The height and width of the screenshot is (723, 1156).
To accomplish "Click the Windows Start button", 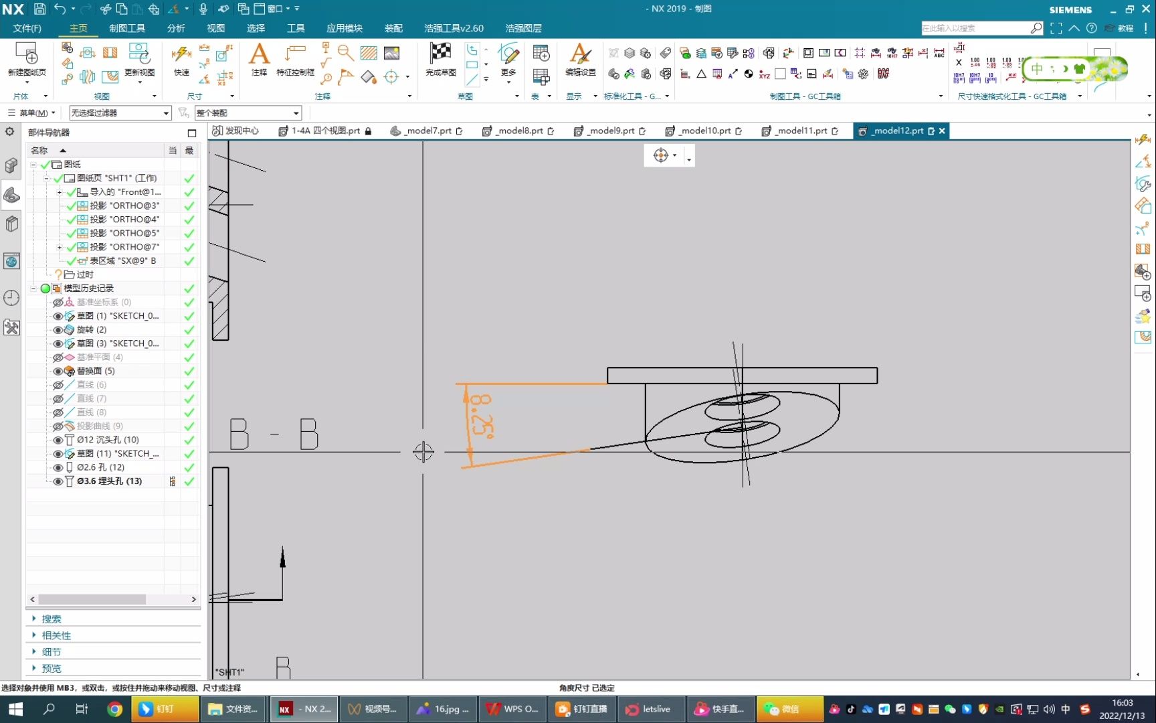I will (x=15, y=709).
